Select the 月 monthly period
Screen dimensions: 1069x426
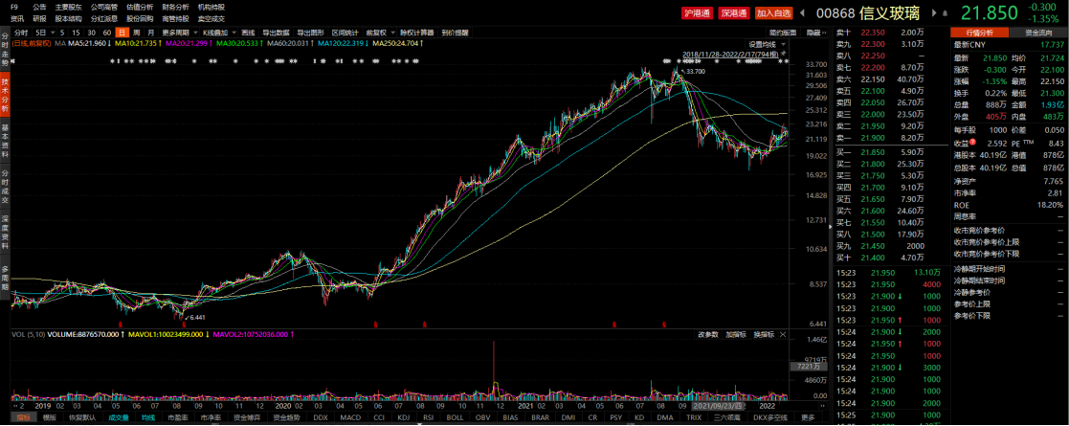[151, 32]
